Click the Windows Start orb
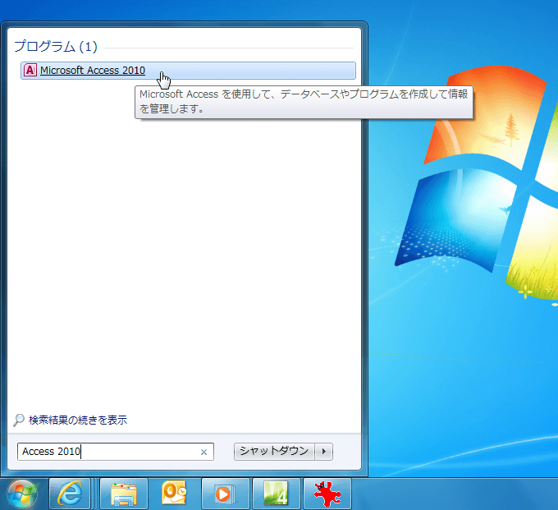 (23, 494)
